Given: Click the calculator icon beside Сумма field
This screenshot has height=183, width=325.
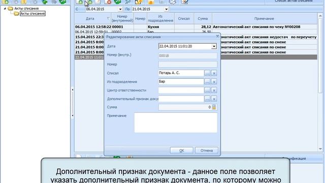Looking at the screenshot, I should pos(214,107).
